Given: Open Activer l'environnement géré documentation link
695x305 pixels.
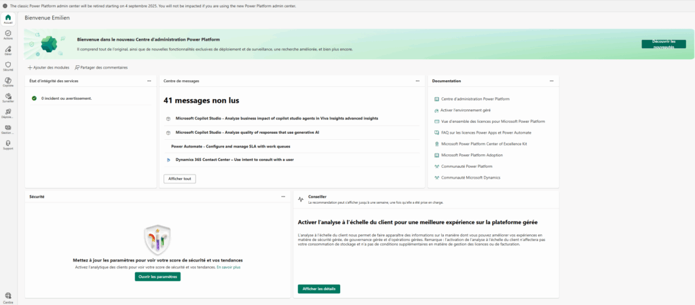Looking at the screenshot, I should 466,111.
